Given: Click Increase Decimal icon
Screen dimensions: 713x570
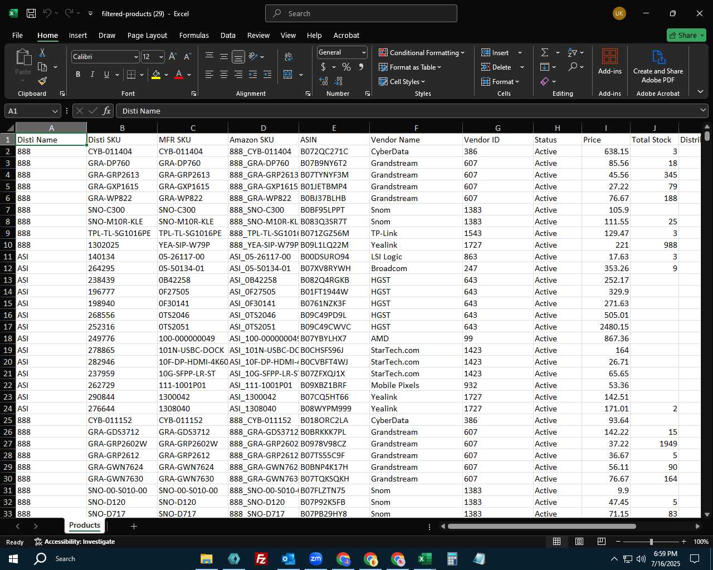Looking at the screenshot, I should pyautogui.click(x=324, y=81).
